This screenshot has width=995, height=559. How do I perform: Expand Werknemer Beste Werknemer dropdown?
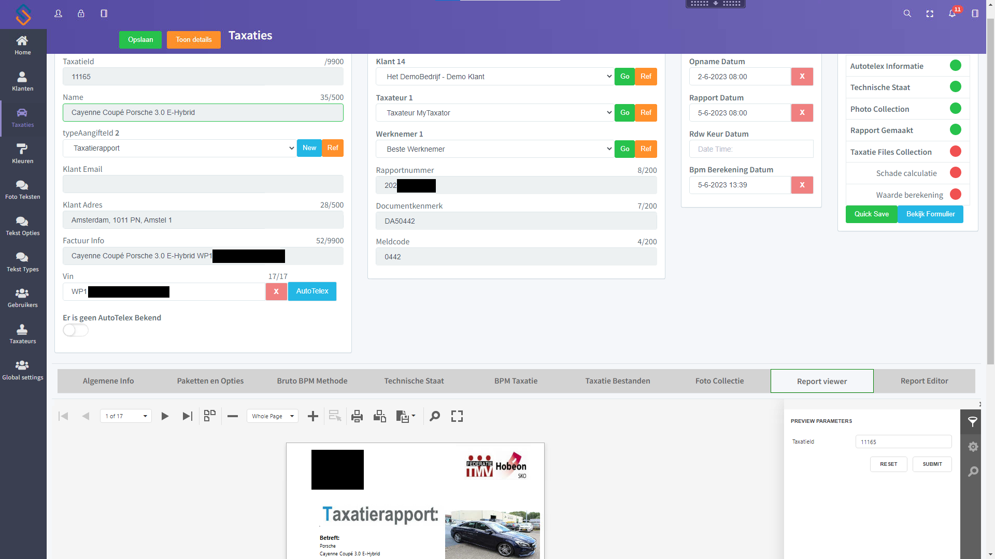[495, 149]
